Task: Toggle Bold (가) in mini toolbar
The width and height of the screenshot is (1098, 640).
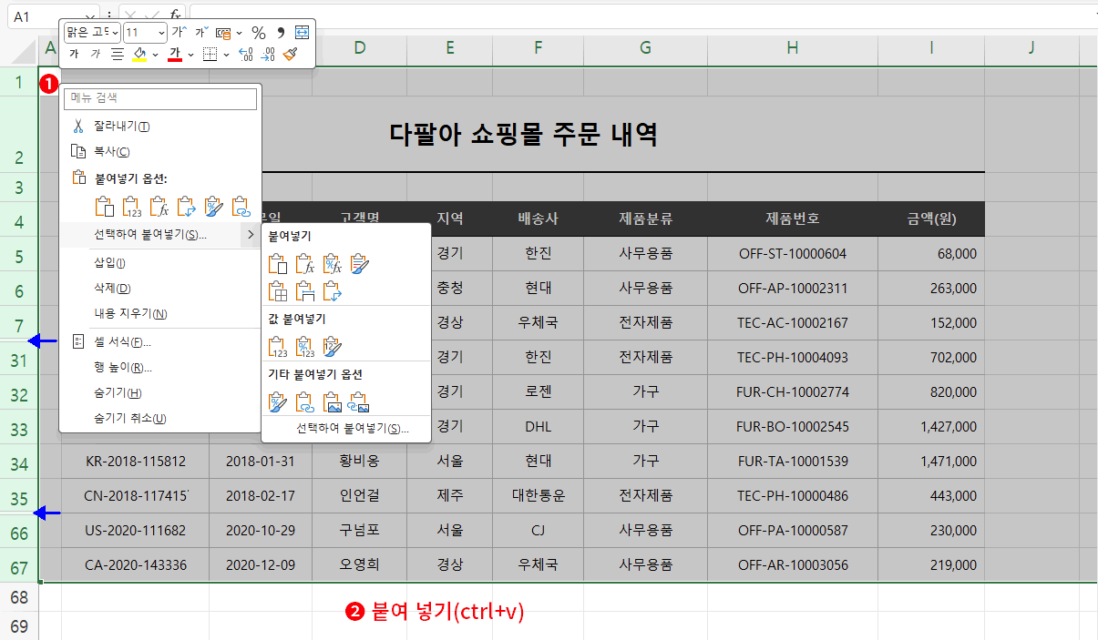Action: coord(74,55)
